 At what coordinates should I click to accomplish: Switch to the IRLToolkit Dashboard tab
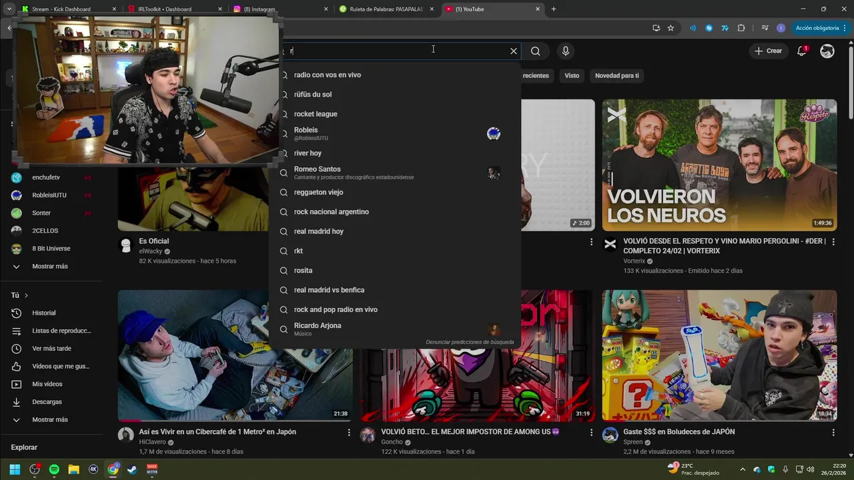[165, 9]
